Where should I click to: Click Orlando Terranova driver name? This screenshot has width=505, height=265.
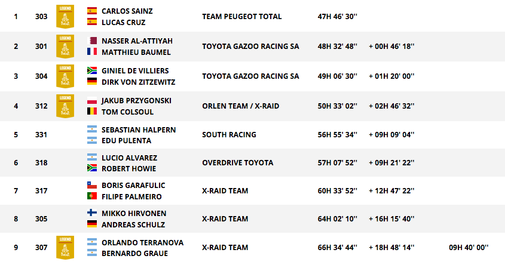click(143, 243)
